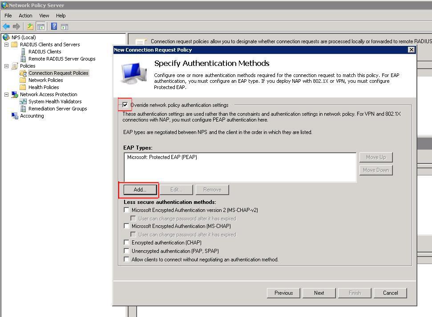The image size is (432, 317).
Task: Check Unencrypted authentication (PAP, SPAP)
Action: pyautogui.click(x=126, y=251)
